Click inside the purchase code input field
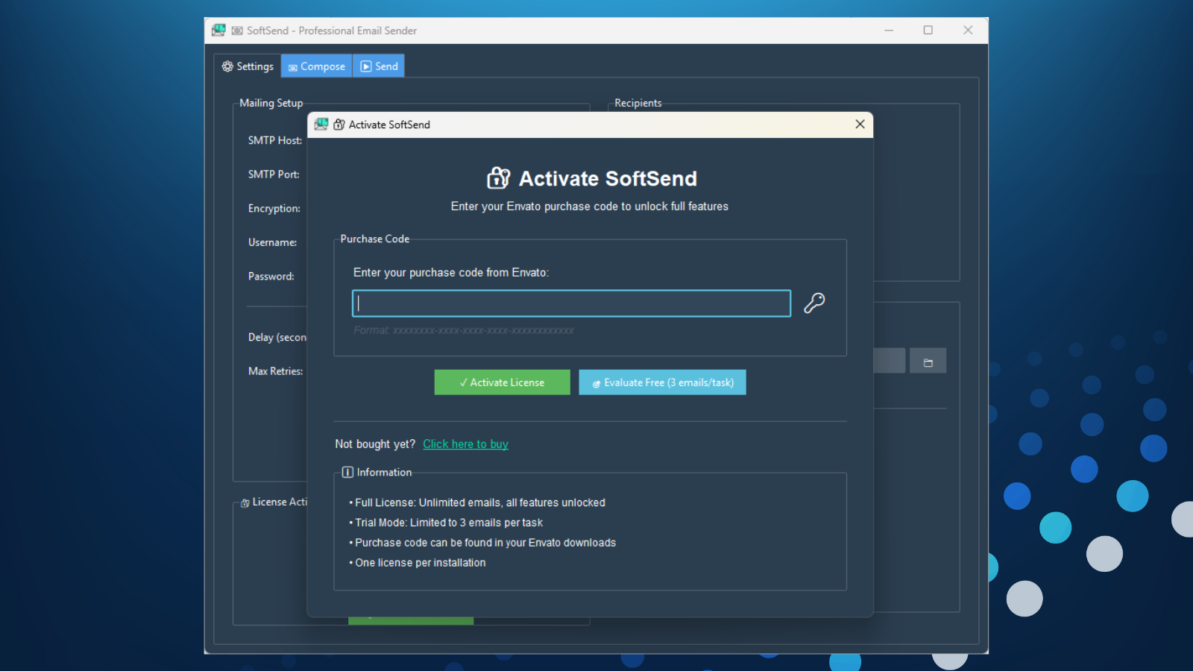This screenshot has height=671, width=1193. (571, 303)
